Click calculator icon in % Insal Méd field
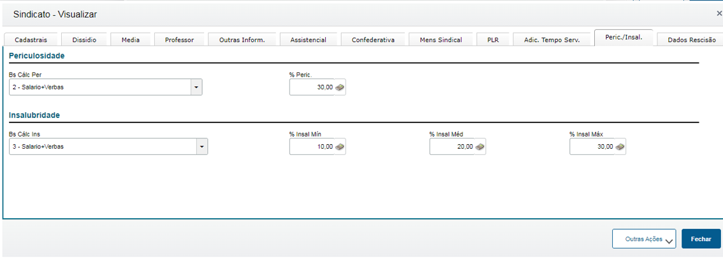The image size is (723, 259). point(480,147)
